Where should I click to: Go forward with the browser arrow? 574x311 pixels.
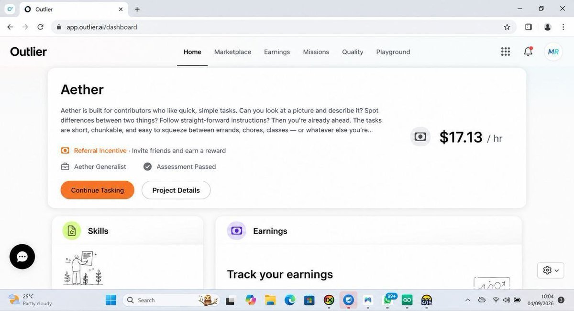coord(25,27)
